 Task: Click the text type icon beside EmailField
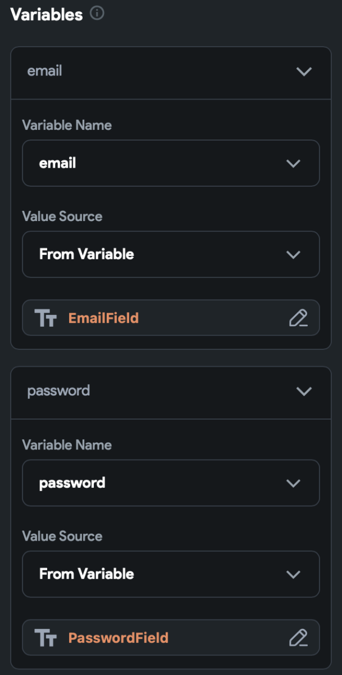[x=45, y=318]
